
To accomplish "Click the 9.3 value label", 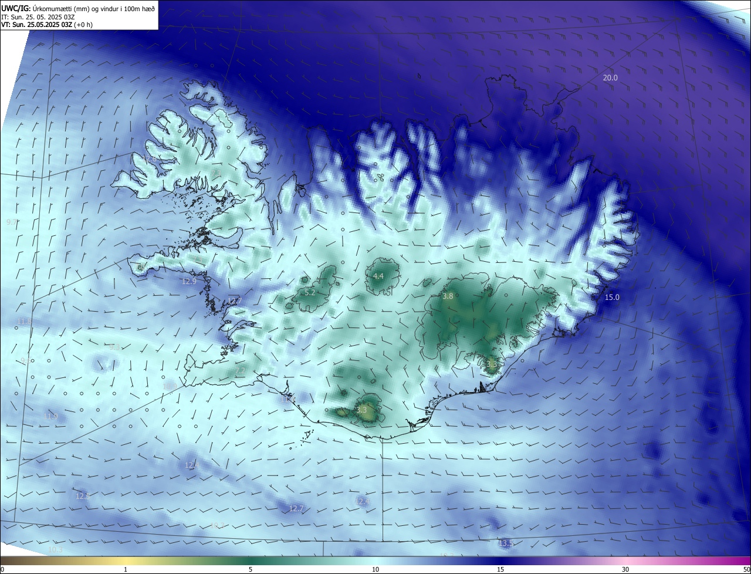I will (114, 347).
